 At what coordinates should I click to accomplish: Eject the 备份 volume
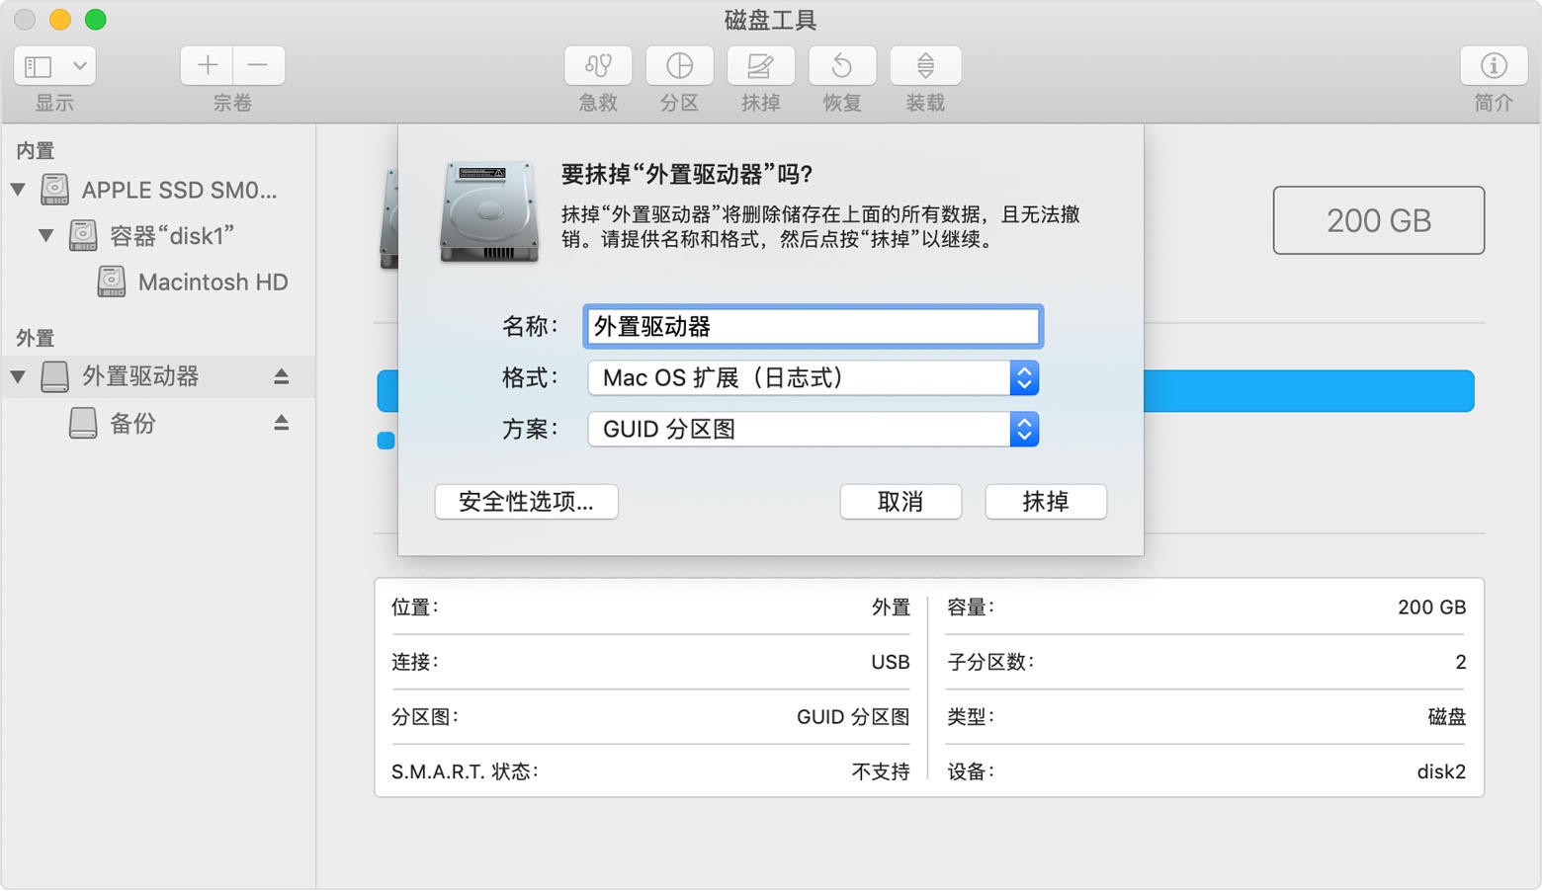click(282, 423)
